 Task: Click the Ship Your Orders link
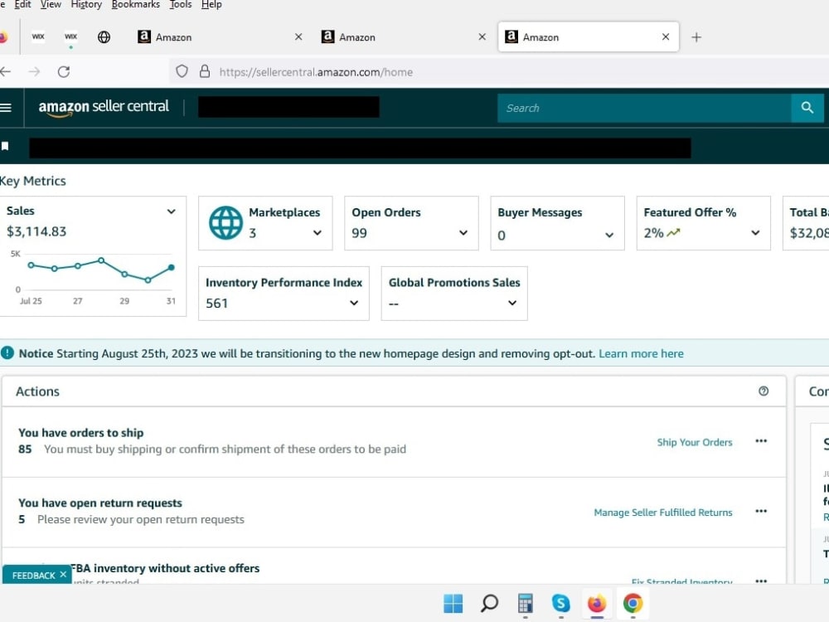pos(694,442)
